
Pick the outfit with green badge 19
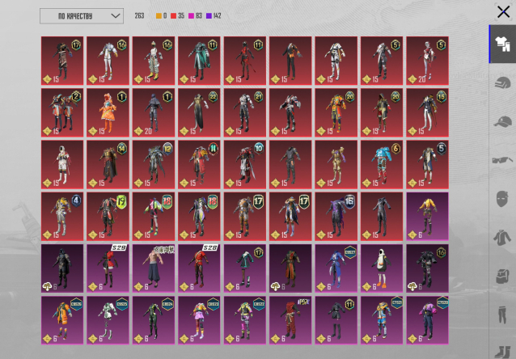pos(108,215)
